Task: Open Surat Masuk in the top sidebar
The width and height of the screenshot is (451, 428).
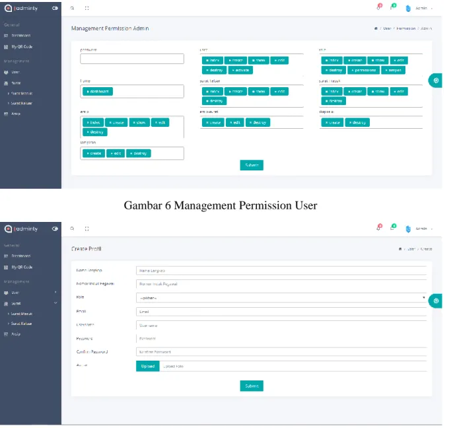Action: coord(22,94)
